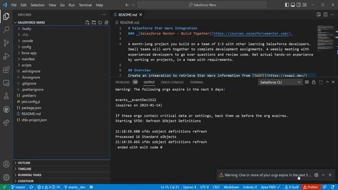338x190 pixels.
Task: Expand the Timeline section
Action: point(62,169)
